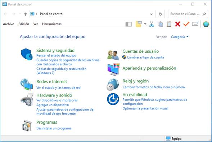Open the Ver por Categoría dropdown
Image resolution: width=212 pixels, height=142 pixels.
pos(180,37)
